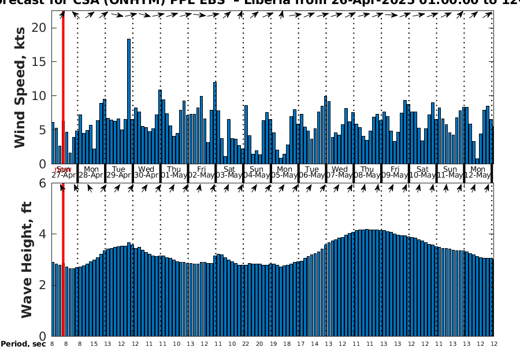520x347 pixels.
Task: Click the period value 18 in bottom row
Action: [x=287, y=344]
